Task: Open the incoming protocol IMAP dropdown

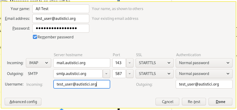Action: click(38, 63)
